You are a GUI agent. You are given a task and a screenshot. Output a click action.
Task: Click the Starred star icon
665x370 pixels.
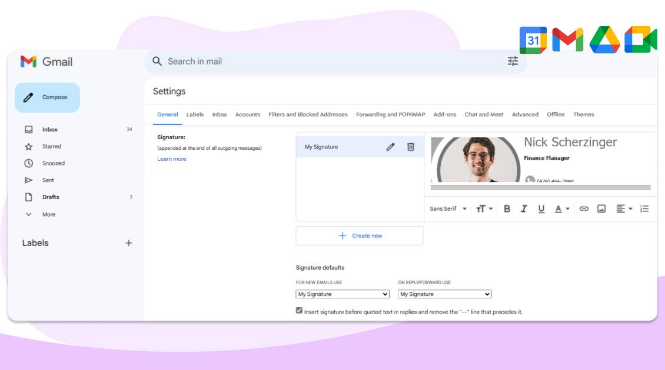tap(28, 146)
